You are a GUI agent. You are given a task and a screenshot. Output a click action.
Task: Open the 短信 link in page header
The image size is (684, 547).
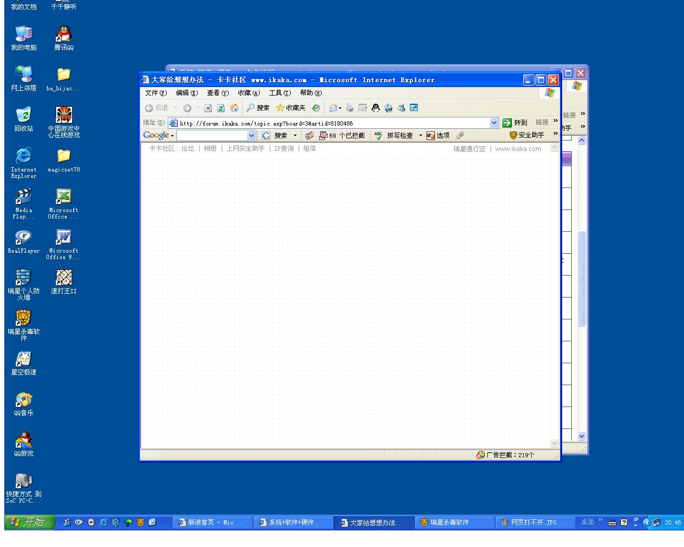(x=309, y=149)
